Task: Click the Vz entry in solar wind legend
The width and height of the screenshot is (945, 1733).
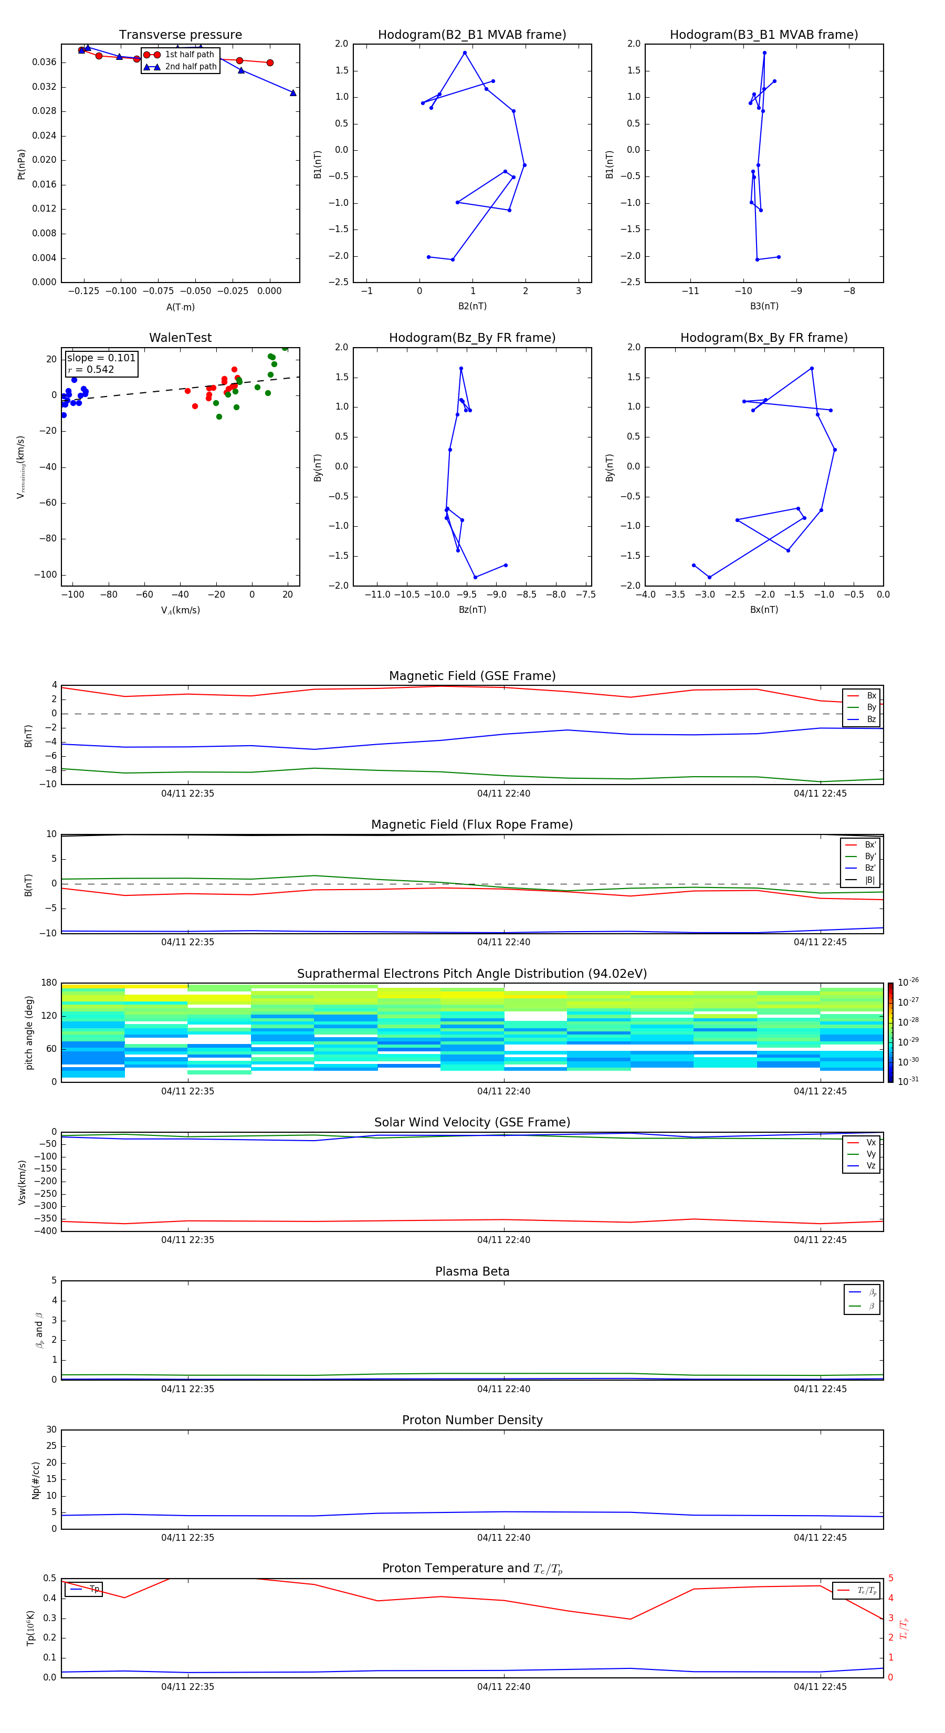Action: click(x=862, y=1166)
